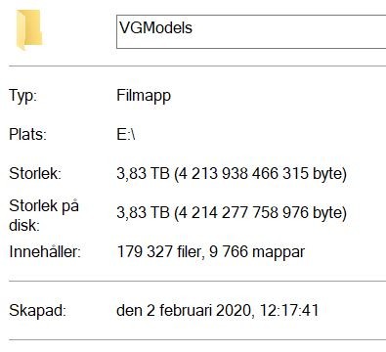Screen dimensions: 386x352
Task: Select the Skapad label
Action: click(x=37, y=310)
